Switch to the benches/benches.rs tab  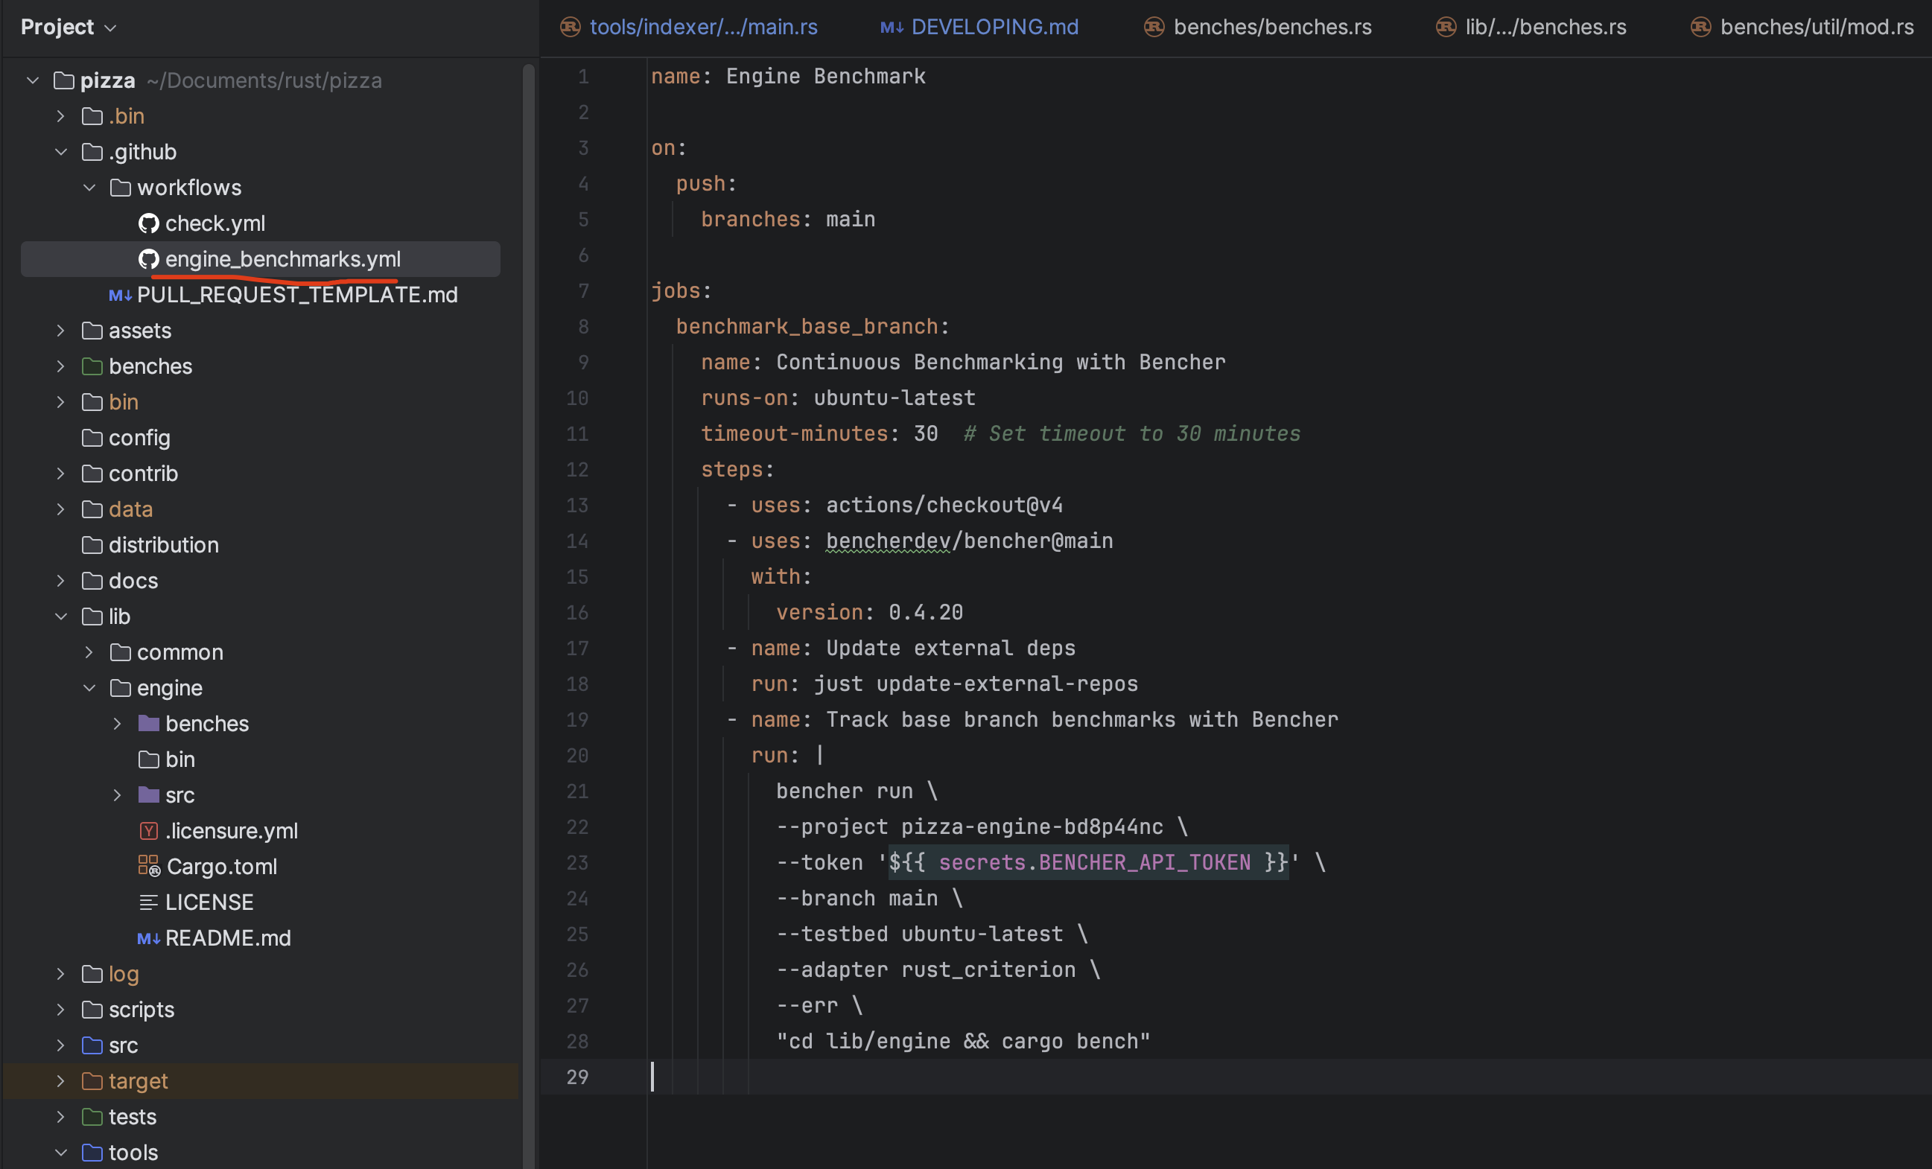(x=1258, y=27)
